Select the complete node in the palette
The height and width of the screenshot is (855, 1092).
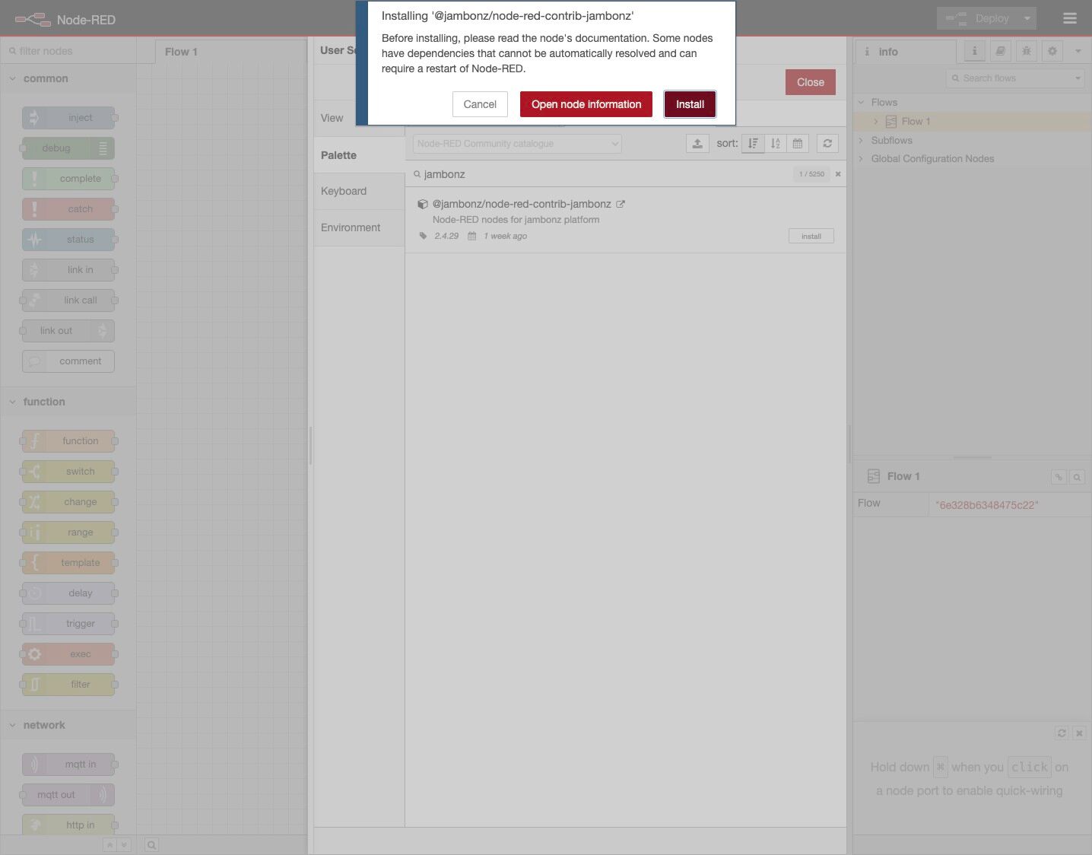pyautogui.click(x=68, y=179)
